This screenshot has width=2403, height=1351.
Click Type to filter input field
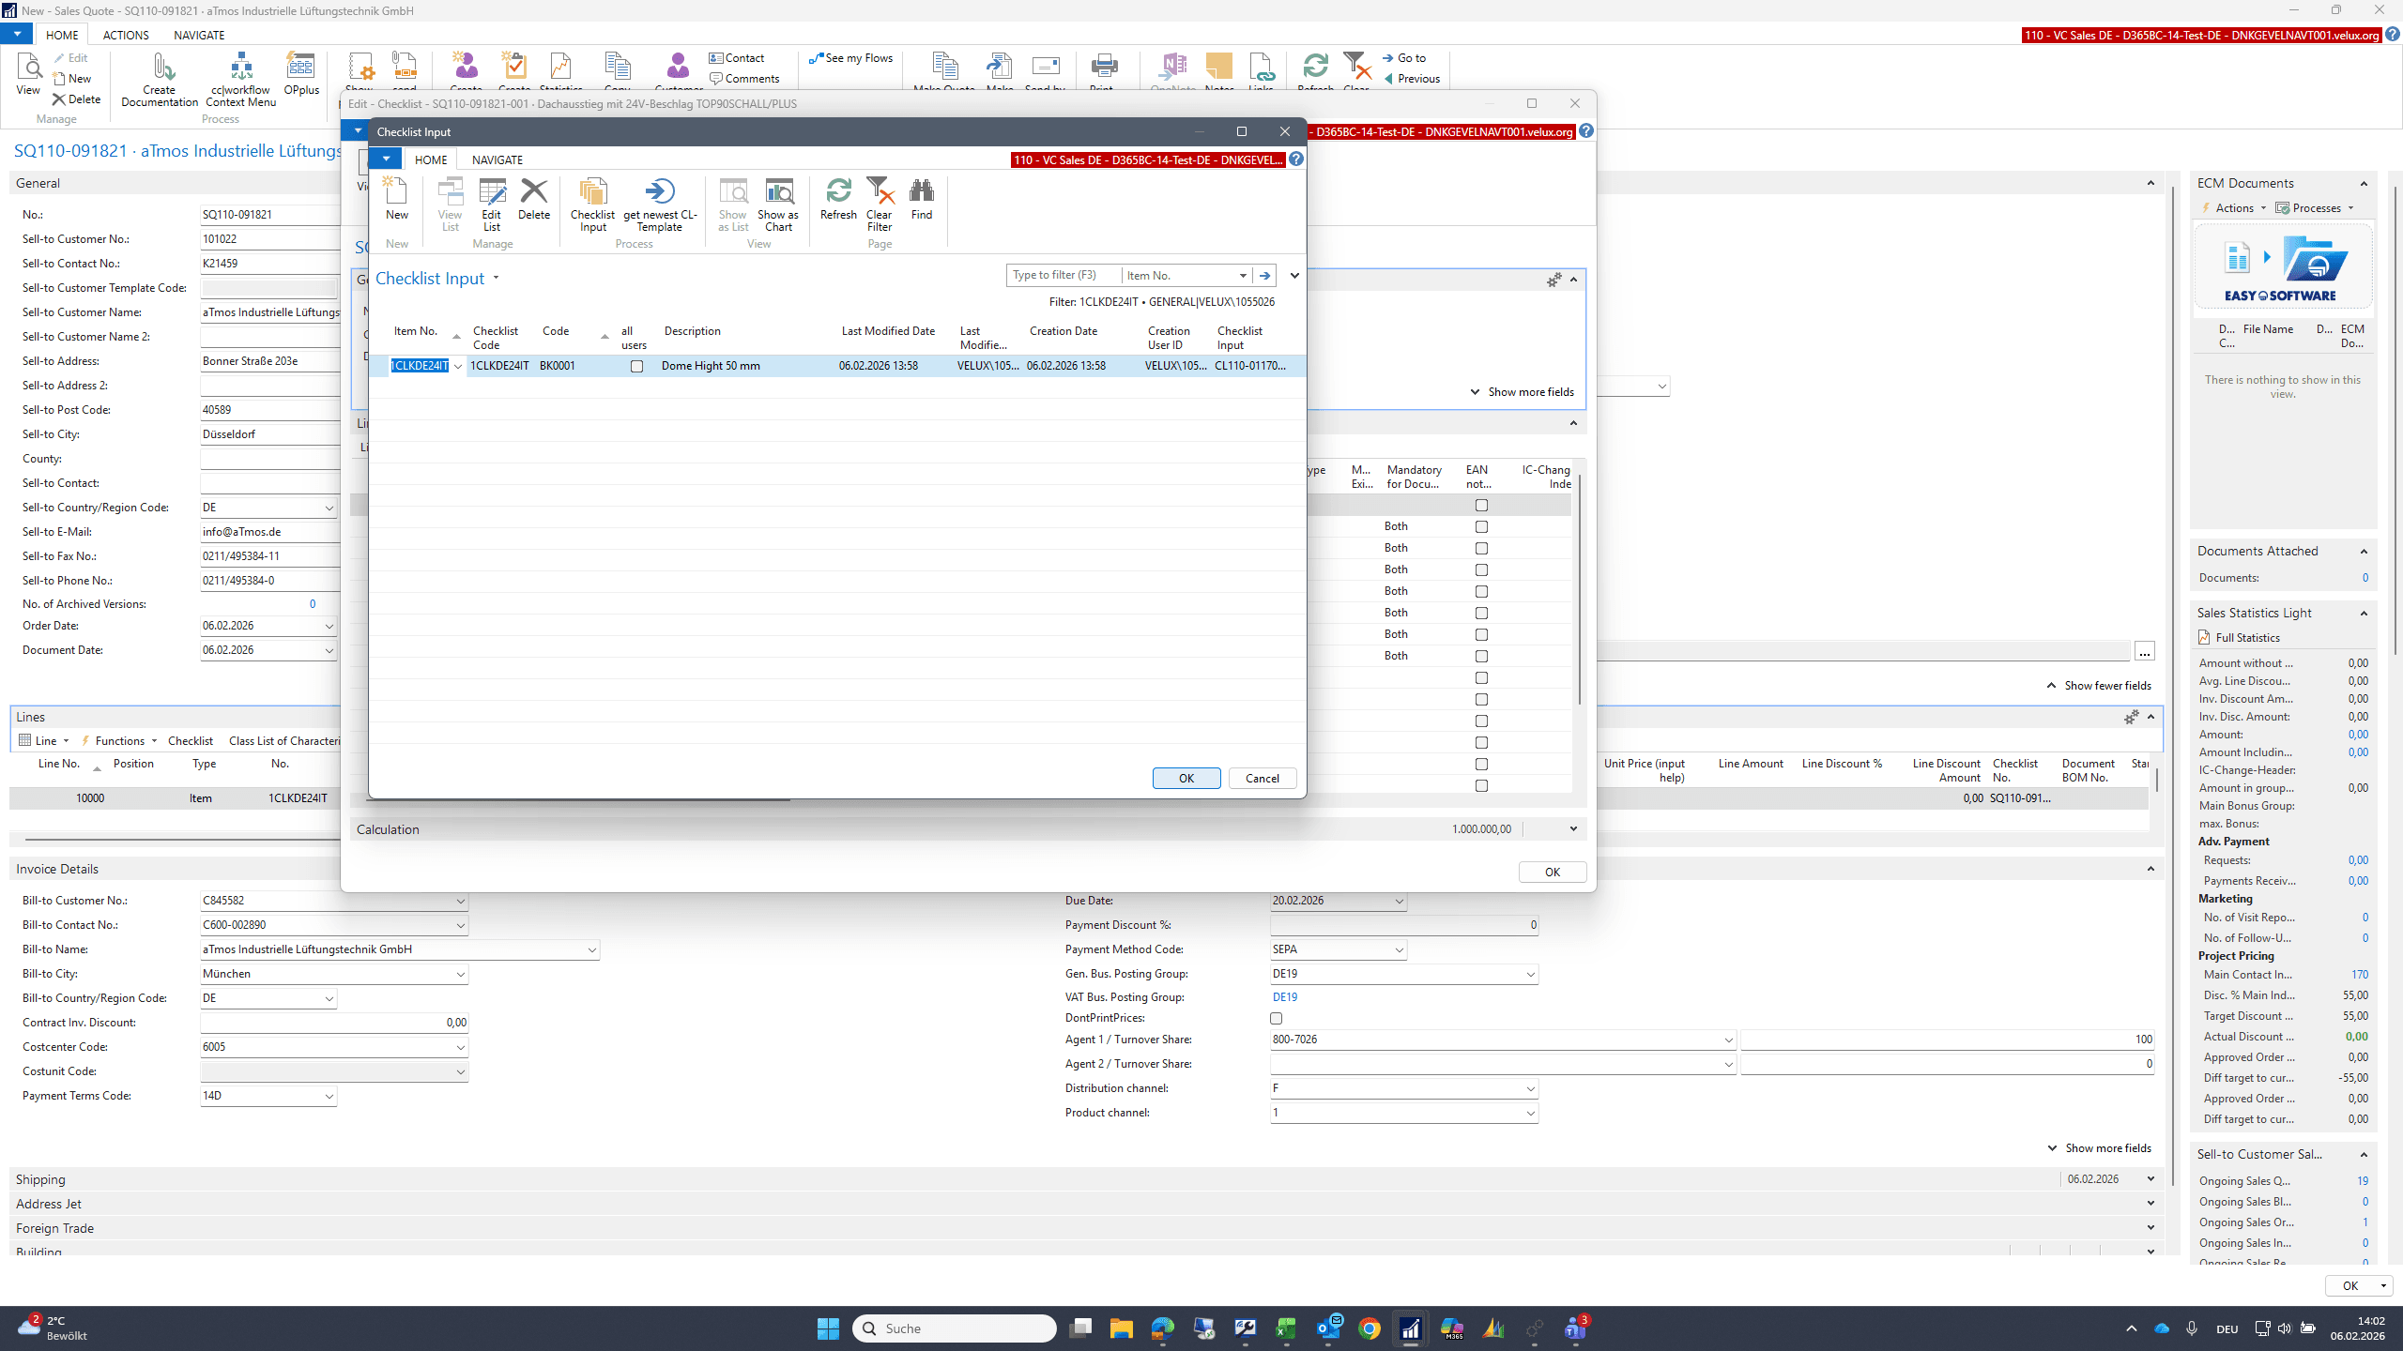click(x=1063, y=275)
